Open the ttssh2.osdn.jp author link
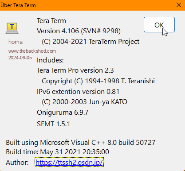 [x=69, y=162]
